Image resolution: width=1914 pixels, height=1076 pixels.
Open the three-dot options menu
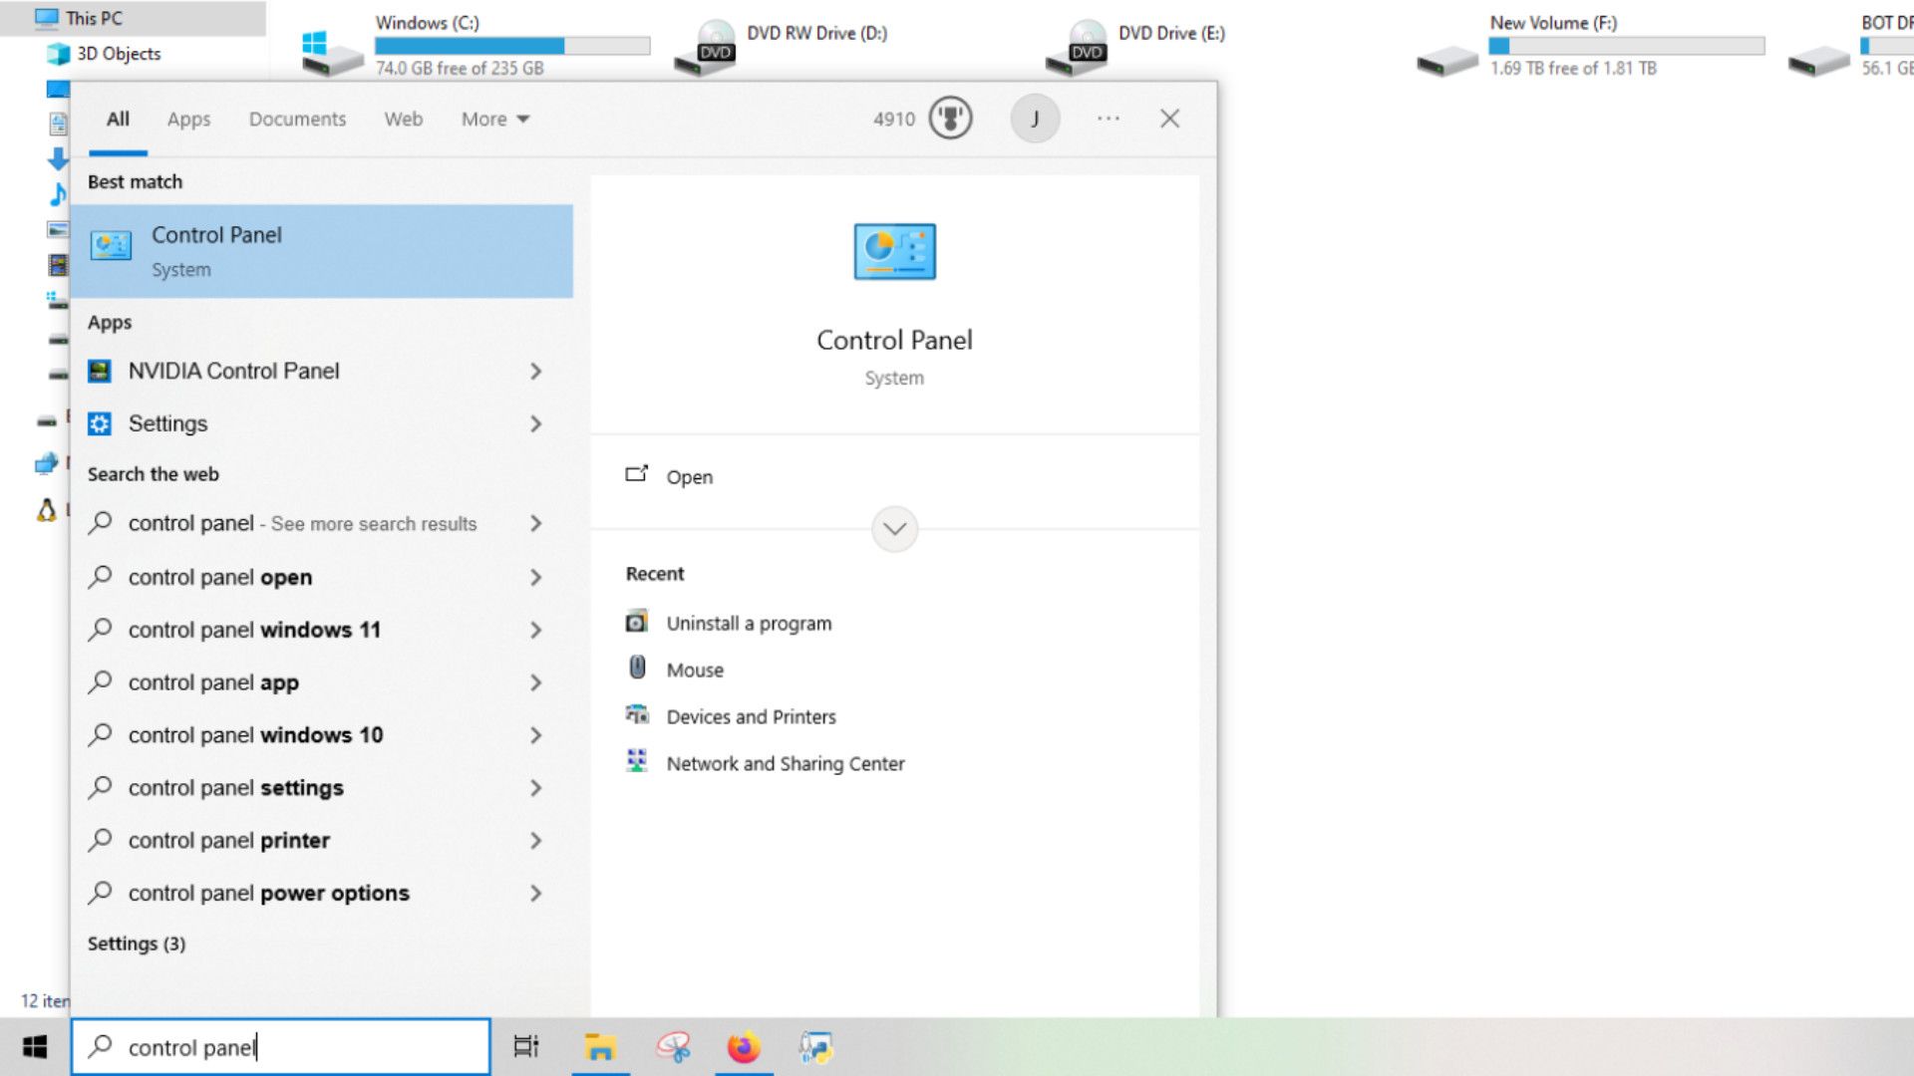tap(1108, 119)
